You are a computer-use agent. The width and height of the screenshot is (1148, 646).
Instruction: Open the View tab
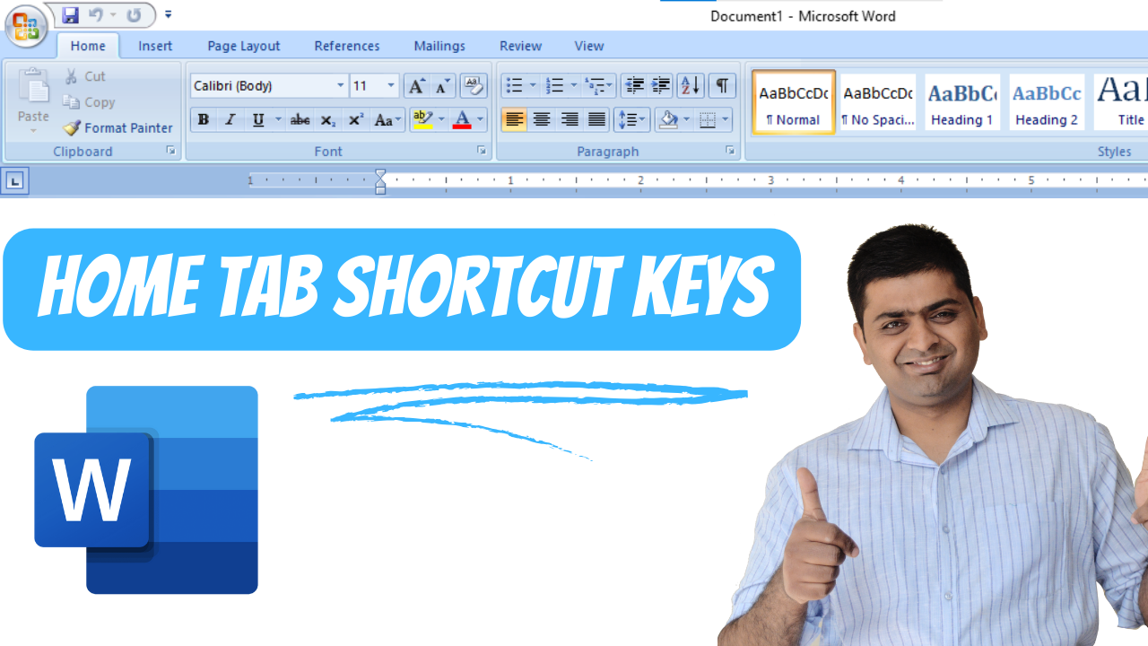pyautogui.click(x=589, y=46)
